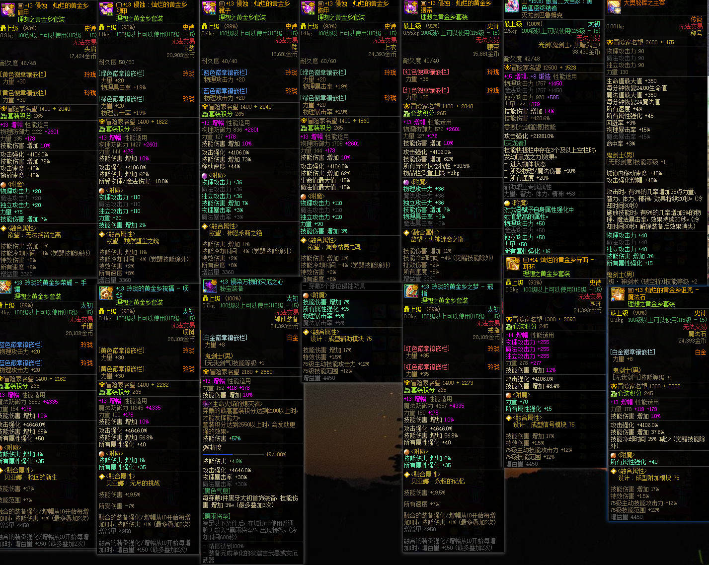Viewport: 709px width, 565px height.
Task: Click the 灭龙剑巴鲁姆克 sword icon
Action: pyautogui.click(x=512, y=5)
